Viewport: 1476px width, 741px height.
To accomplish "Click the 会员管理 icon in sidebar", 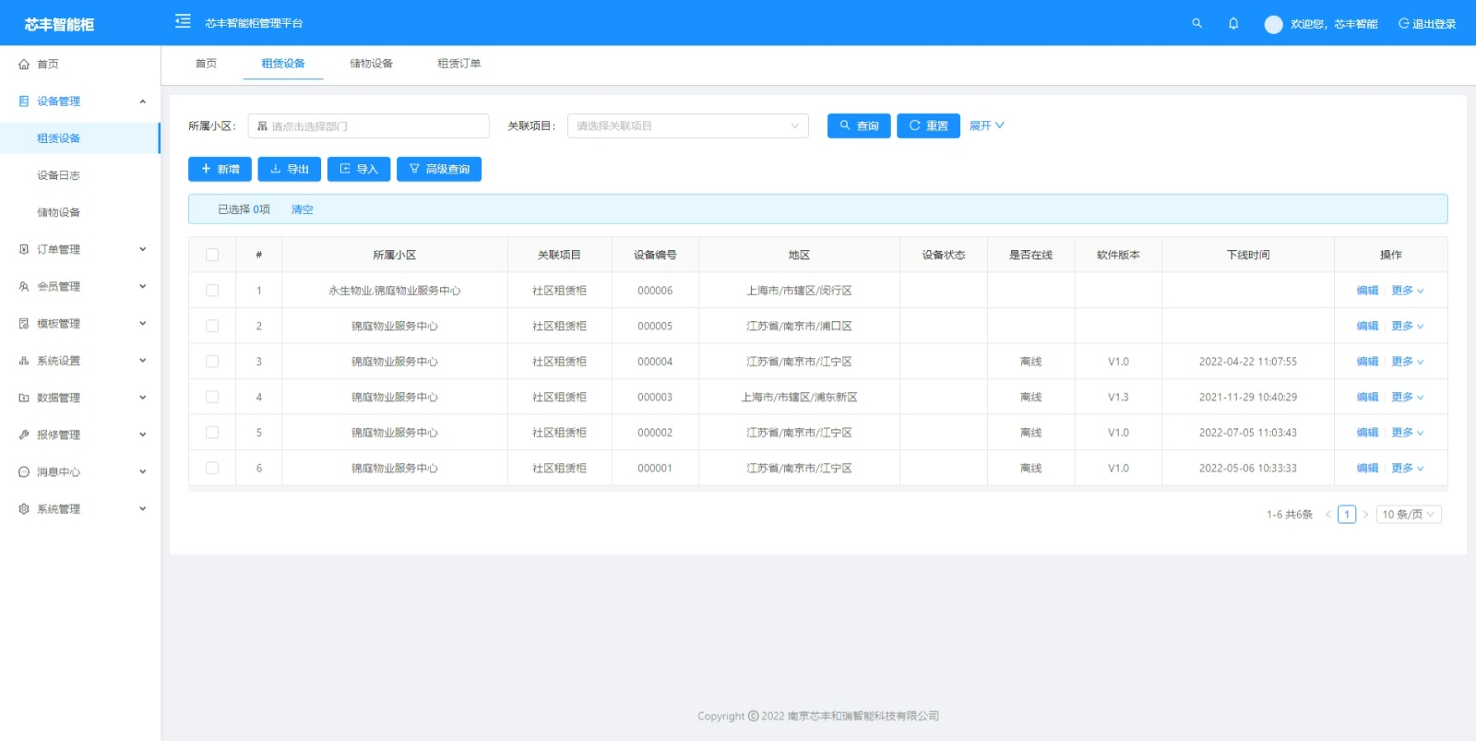I will 24,286.
